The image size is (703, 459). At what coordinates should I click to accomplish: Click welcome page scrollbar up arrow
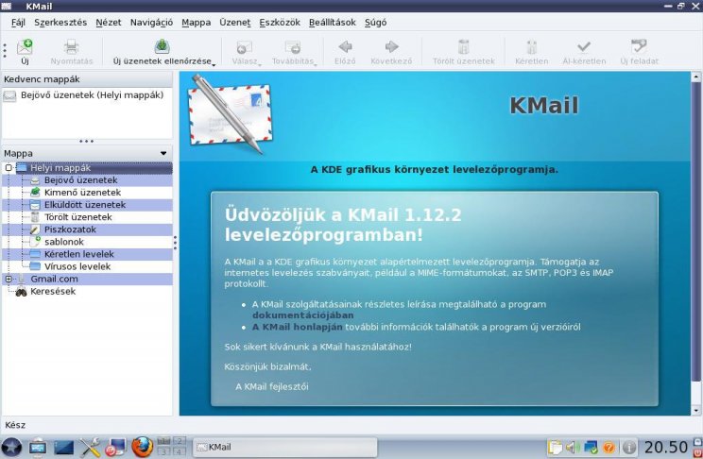[695, 76]
